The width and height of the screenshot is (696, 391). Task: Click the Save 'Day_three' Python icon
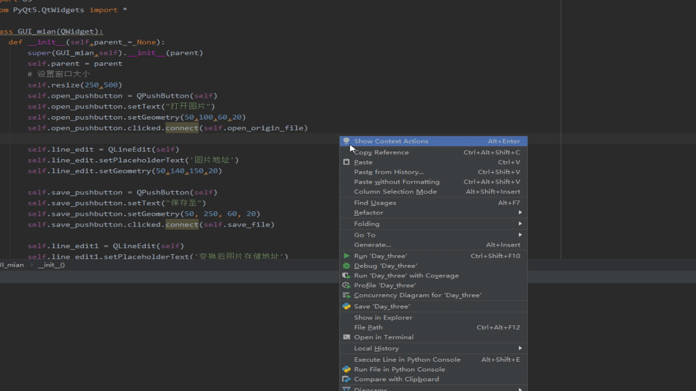(346, 306)
